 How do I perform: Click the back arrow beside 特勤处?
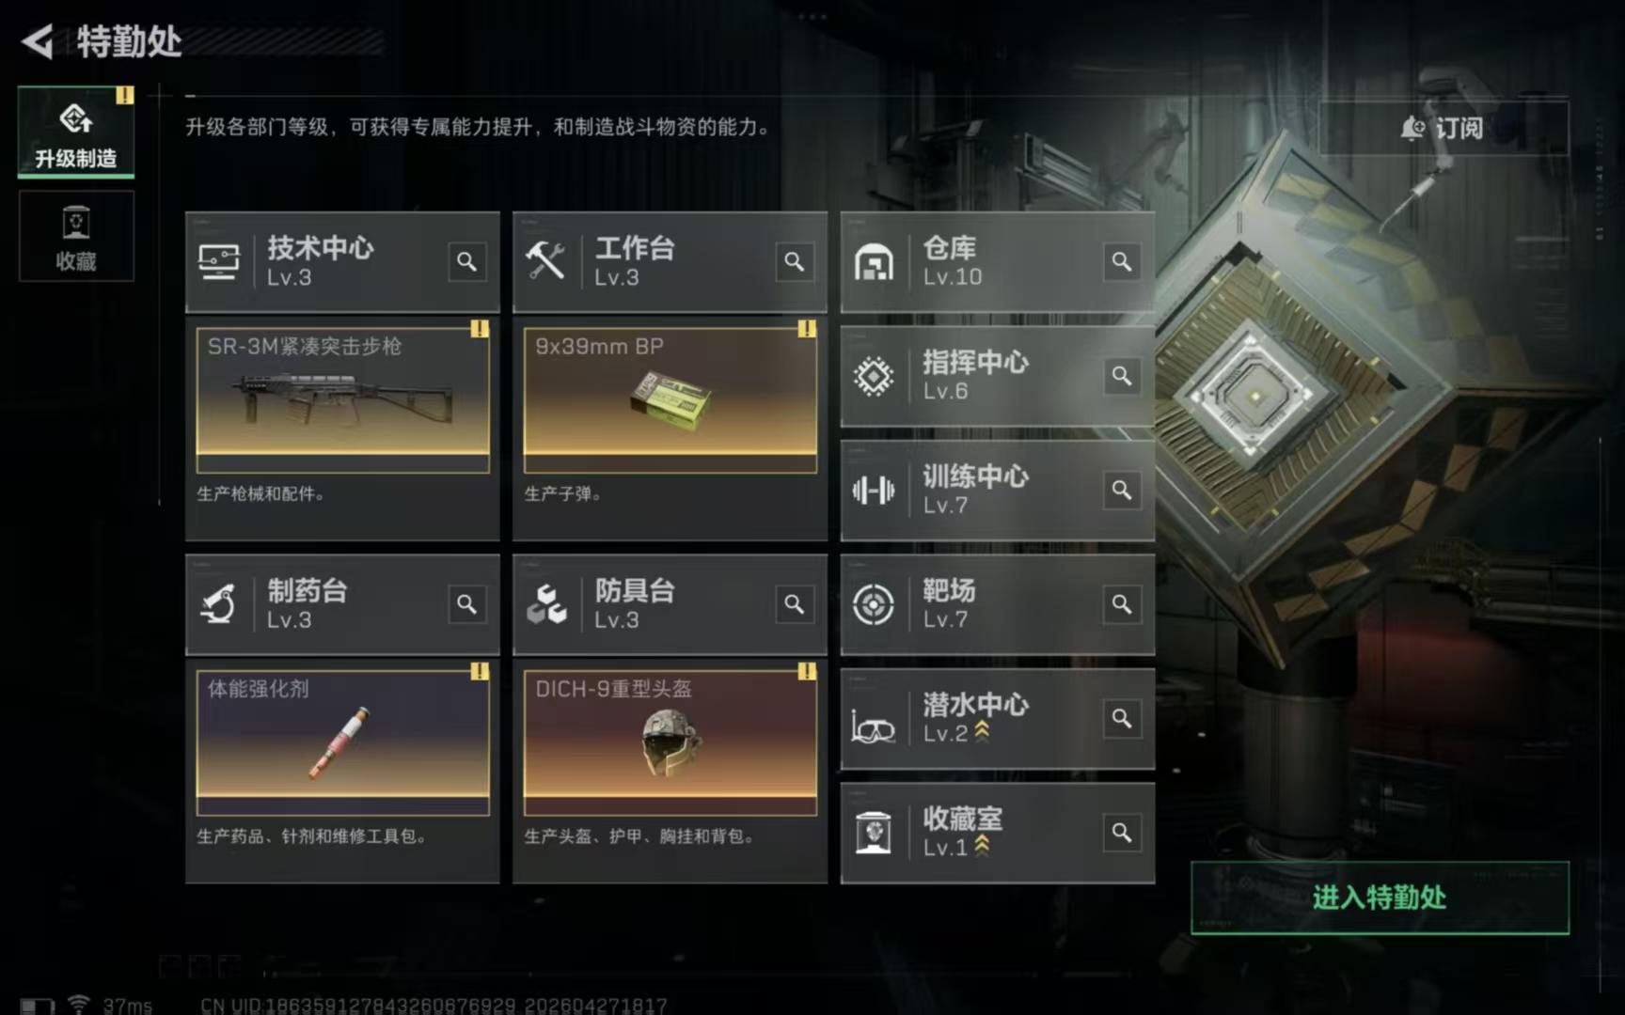39,41
